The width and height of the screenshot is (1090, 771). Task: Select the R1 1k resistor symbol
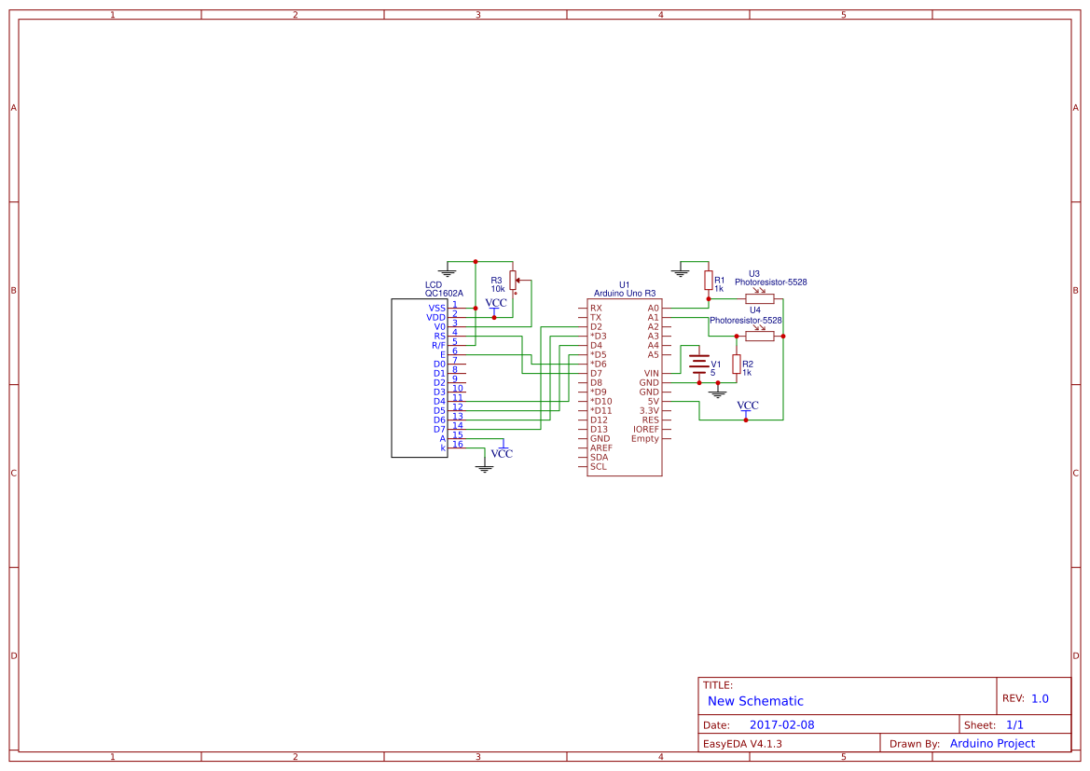(x=708, y=281)
